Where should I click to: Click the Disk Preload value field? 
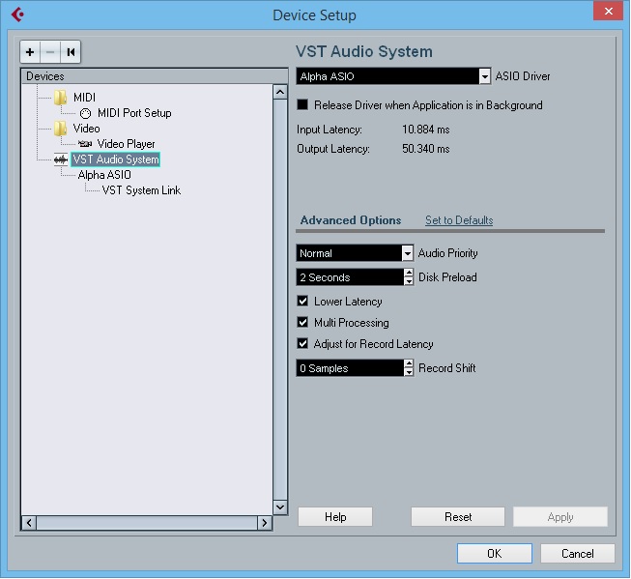(350, 277)
